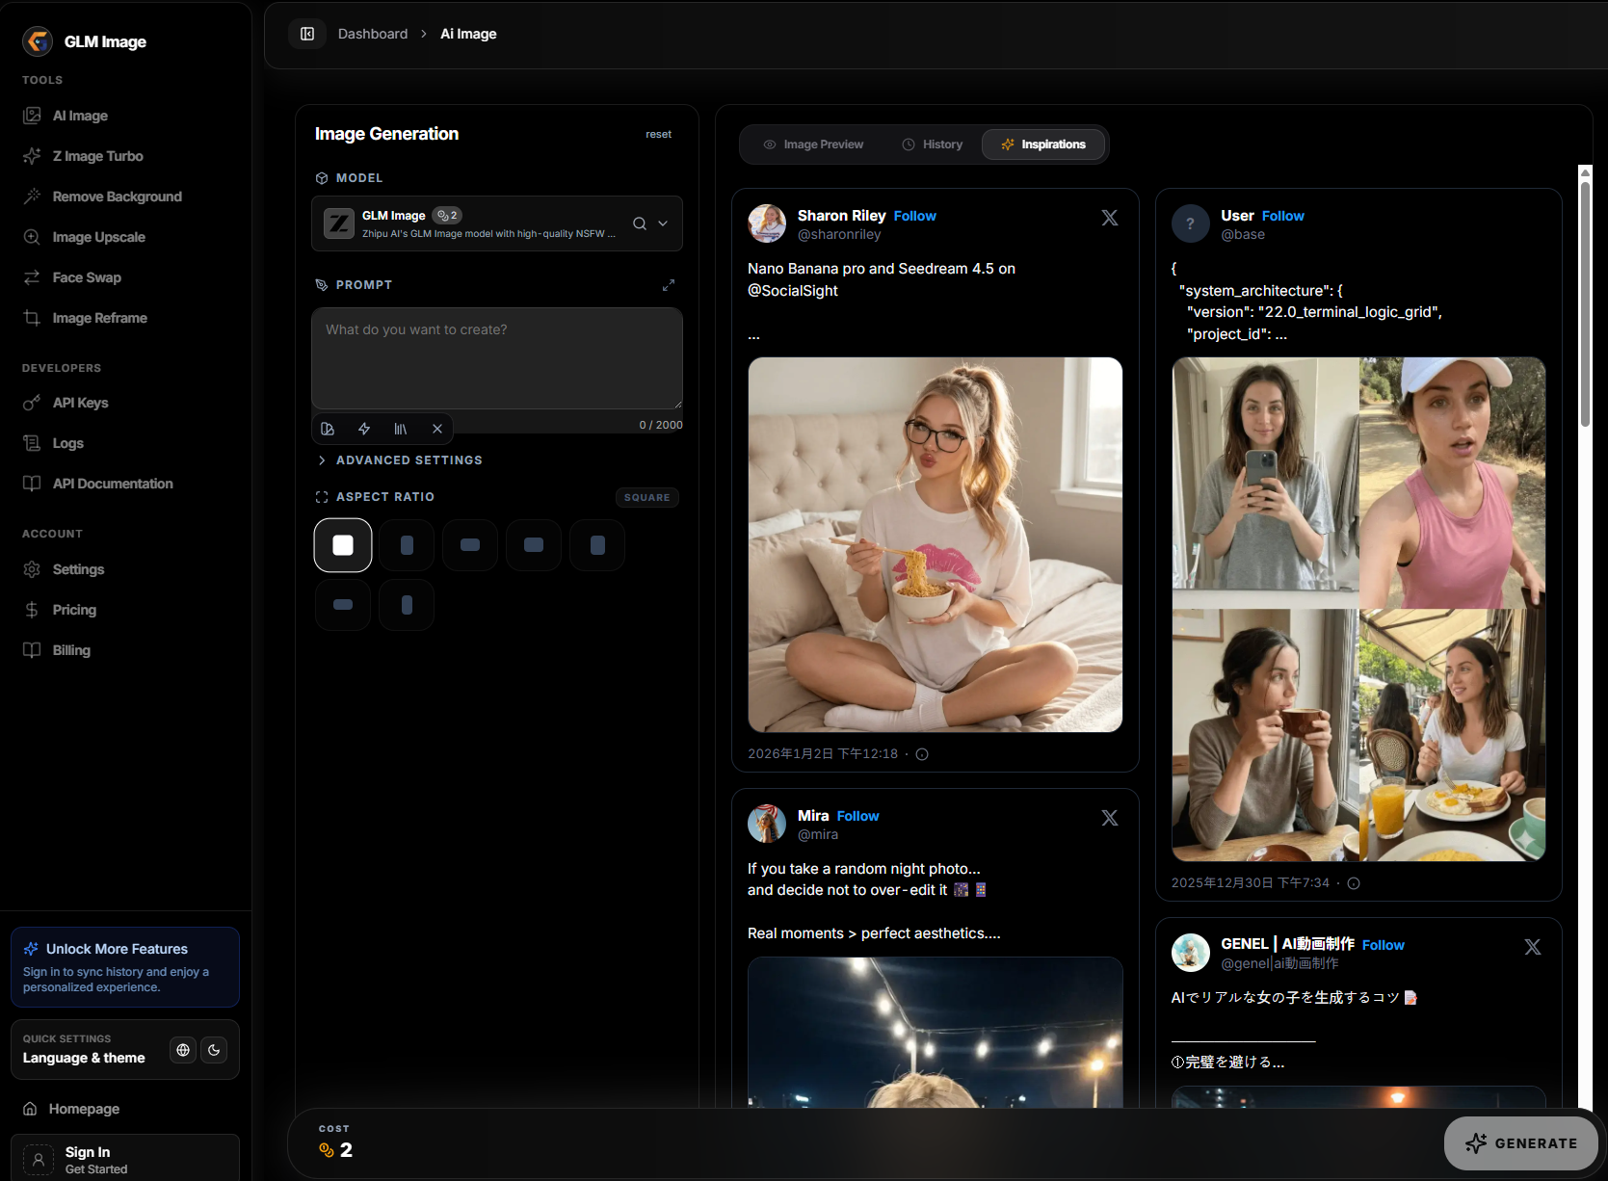
Task: Clear the prompt with the X icon
Action: [437, 429]
